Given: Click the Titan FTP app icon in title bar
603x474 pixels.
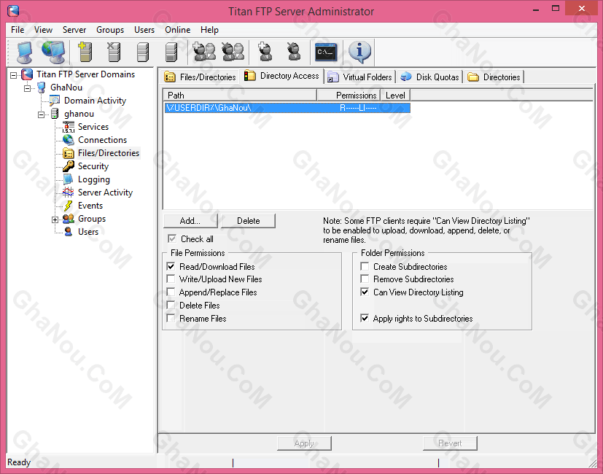Looking at the screenshot, I should tap(13, 11).
